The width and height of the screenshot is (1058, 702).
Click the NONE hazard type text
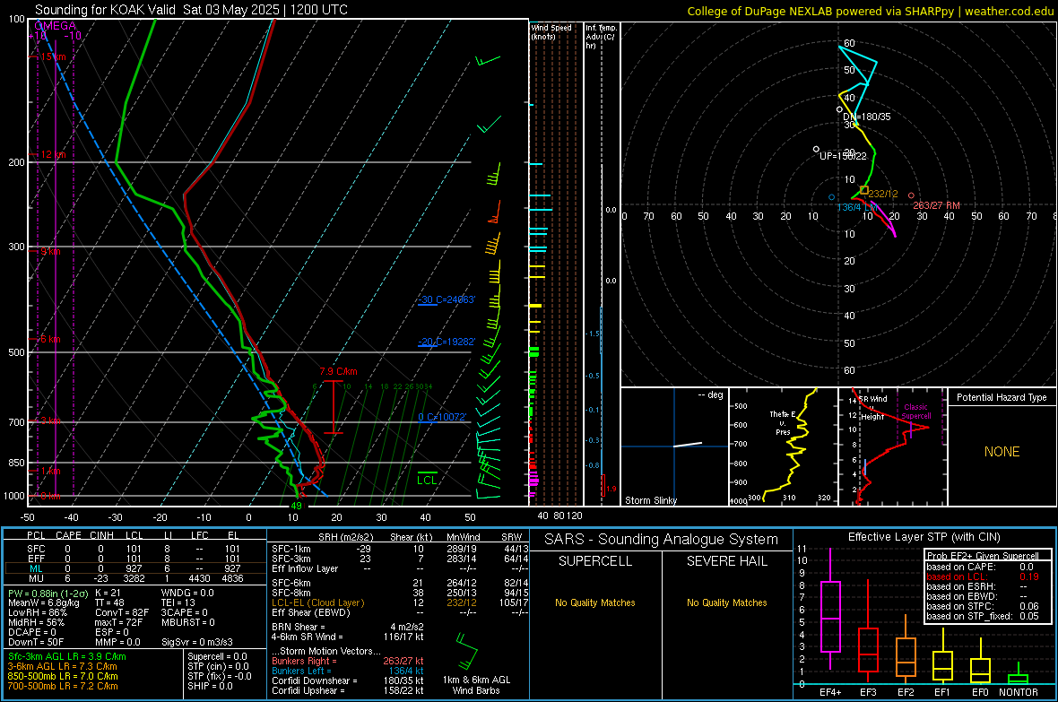coord(1002,452)
